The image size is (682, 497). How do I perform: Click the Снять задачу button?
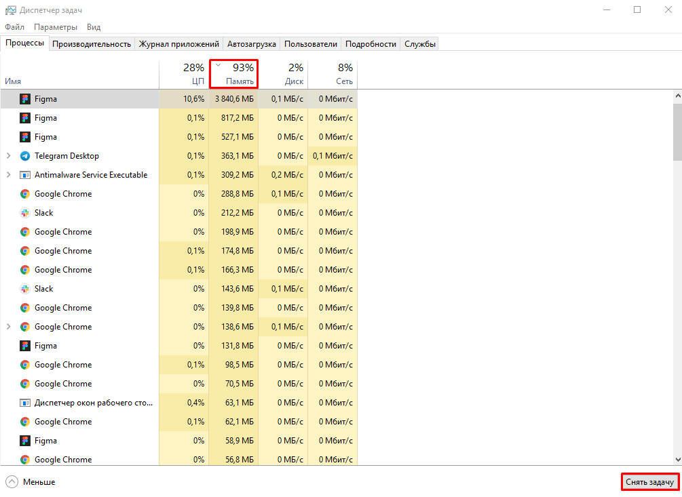(x=650, y=482)
